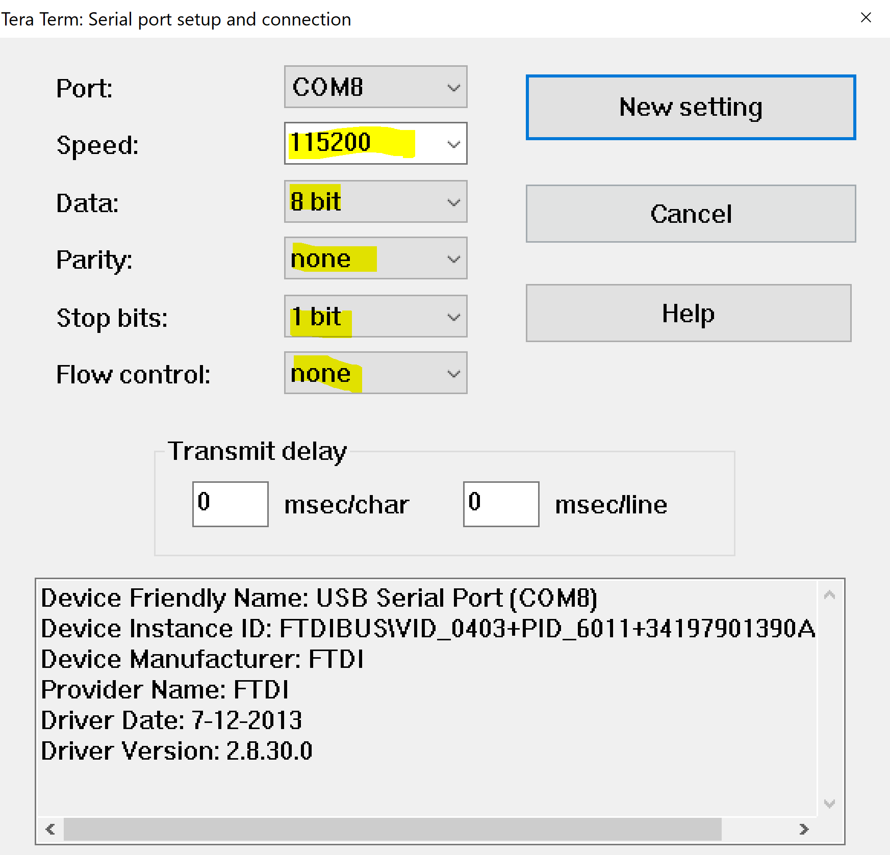The height and width of the screenshot is (855, 890).
Task: Click the Speed: label
Action: (97, 145)
